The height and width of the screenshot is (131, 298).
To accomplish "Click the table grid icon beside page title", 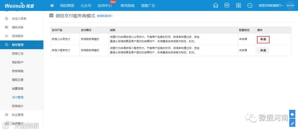I will click(51, 16).
